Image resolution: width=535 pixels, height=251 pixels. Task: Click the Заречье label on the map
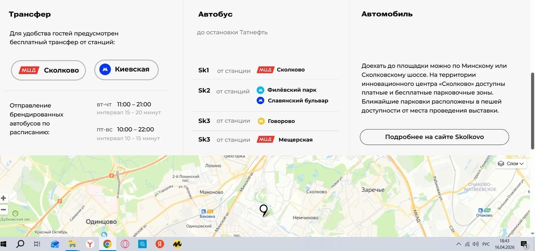pyautogui.click(x=373, y=190)
